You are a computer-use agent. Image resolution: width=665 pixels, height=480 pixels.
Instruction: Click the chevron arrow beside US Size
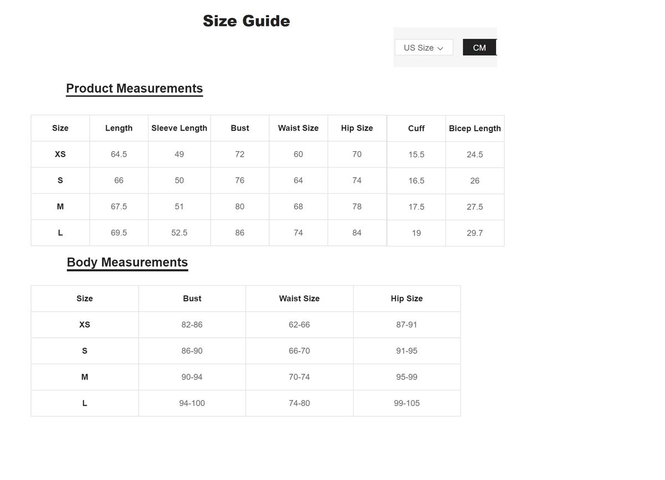click(441, 49)
